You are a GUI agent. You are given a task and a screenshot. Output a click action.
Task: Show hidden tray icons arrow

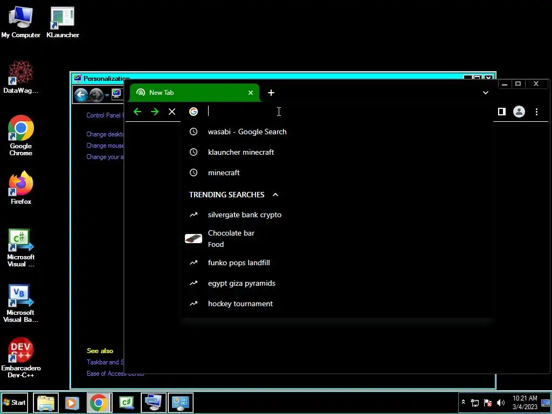click(x=463, y=402)
